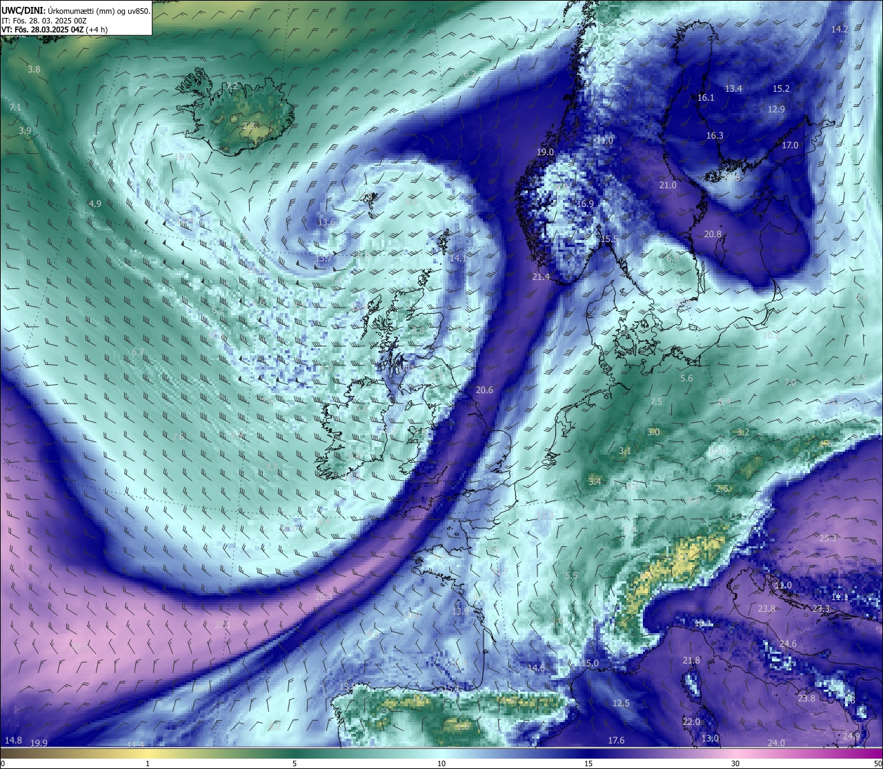Click the 50 tick on the color scale
This screenshot has width=883, height=769.
[877, 764]
